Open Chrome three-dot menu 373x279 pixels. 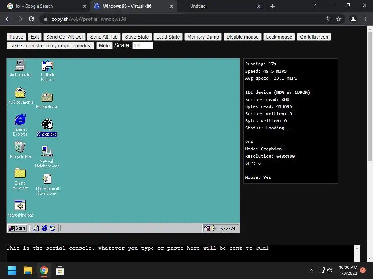365,19
